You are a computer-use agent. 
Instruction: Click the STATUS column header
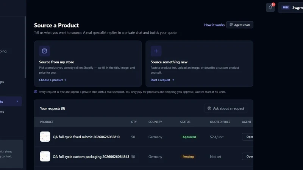coord(185,122)
